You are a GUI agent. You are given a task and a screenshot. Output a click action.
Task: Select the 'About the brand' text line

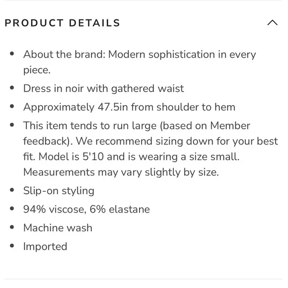(140, 55)
